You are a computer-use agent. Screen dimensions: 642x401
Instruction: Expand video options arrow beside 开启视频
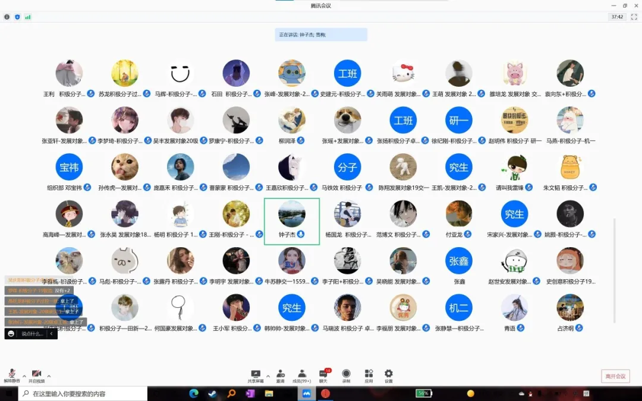coord(49,376)
